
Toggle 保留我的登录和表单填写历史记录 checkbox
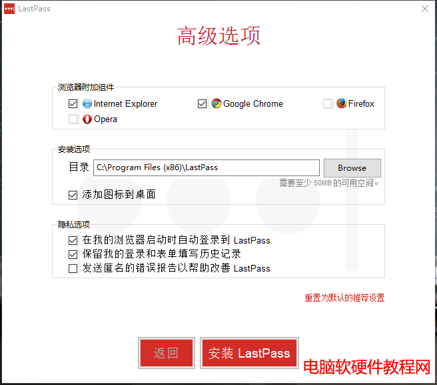pyautogui.click(x=73, y=254)
